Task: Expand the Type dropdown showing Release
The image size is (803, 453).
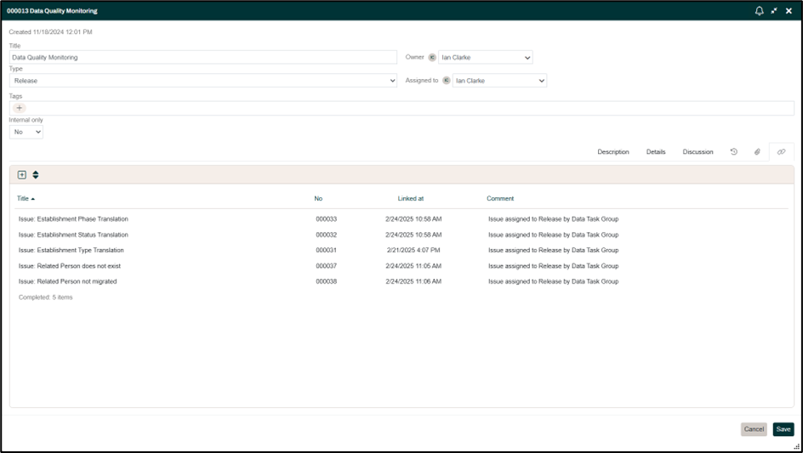Action: [x=202, y=81]
